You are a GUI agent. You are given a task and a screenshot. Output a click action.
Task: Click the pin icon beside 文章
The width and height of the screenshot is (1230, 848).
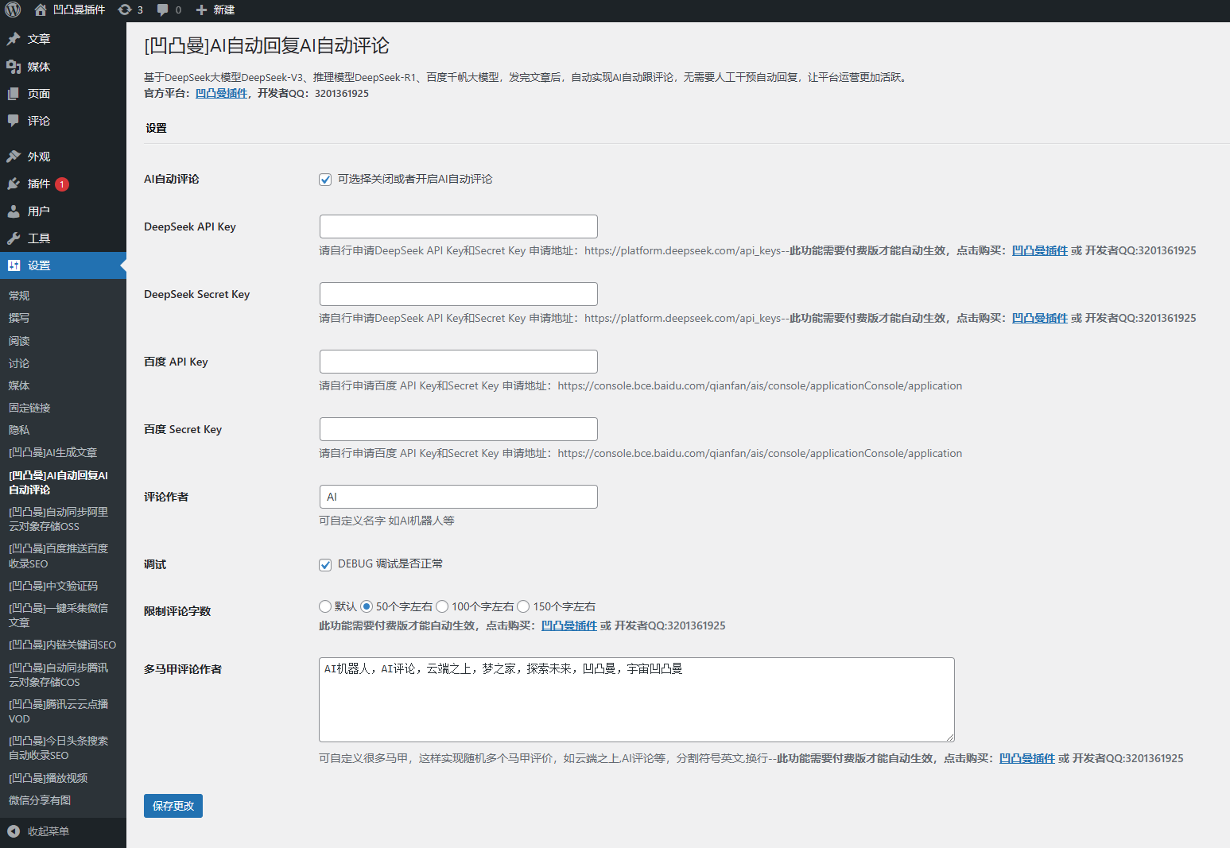click(14, 39)
